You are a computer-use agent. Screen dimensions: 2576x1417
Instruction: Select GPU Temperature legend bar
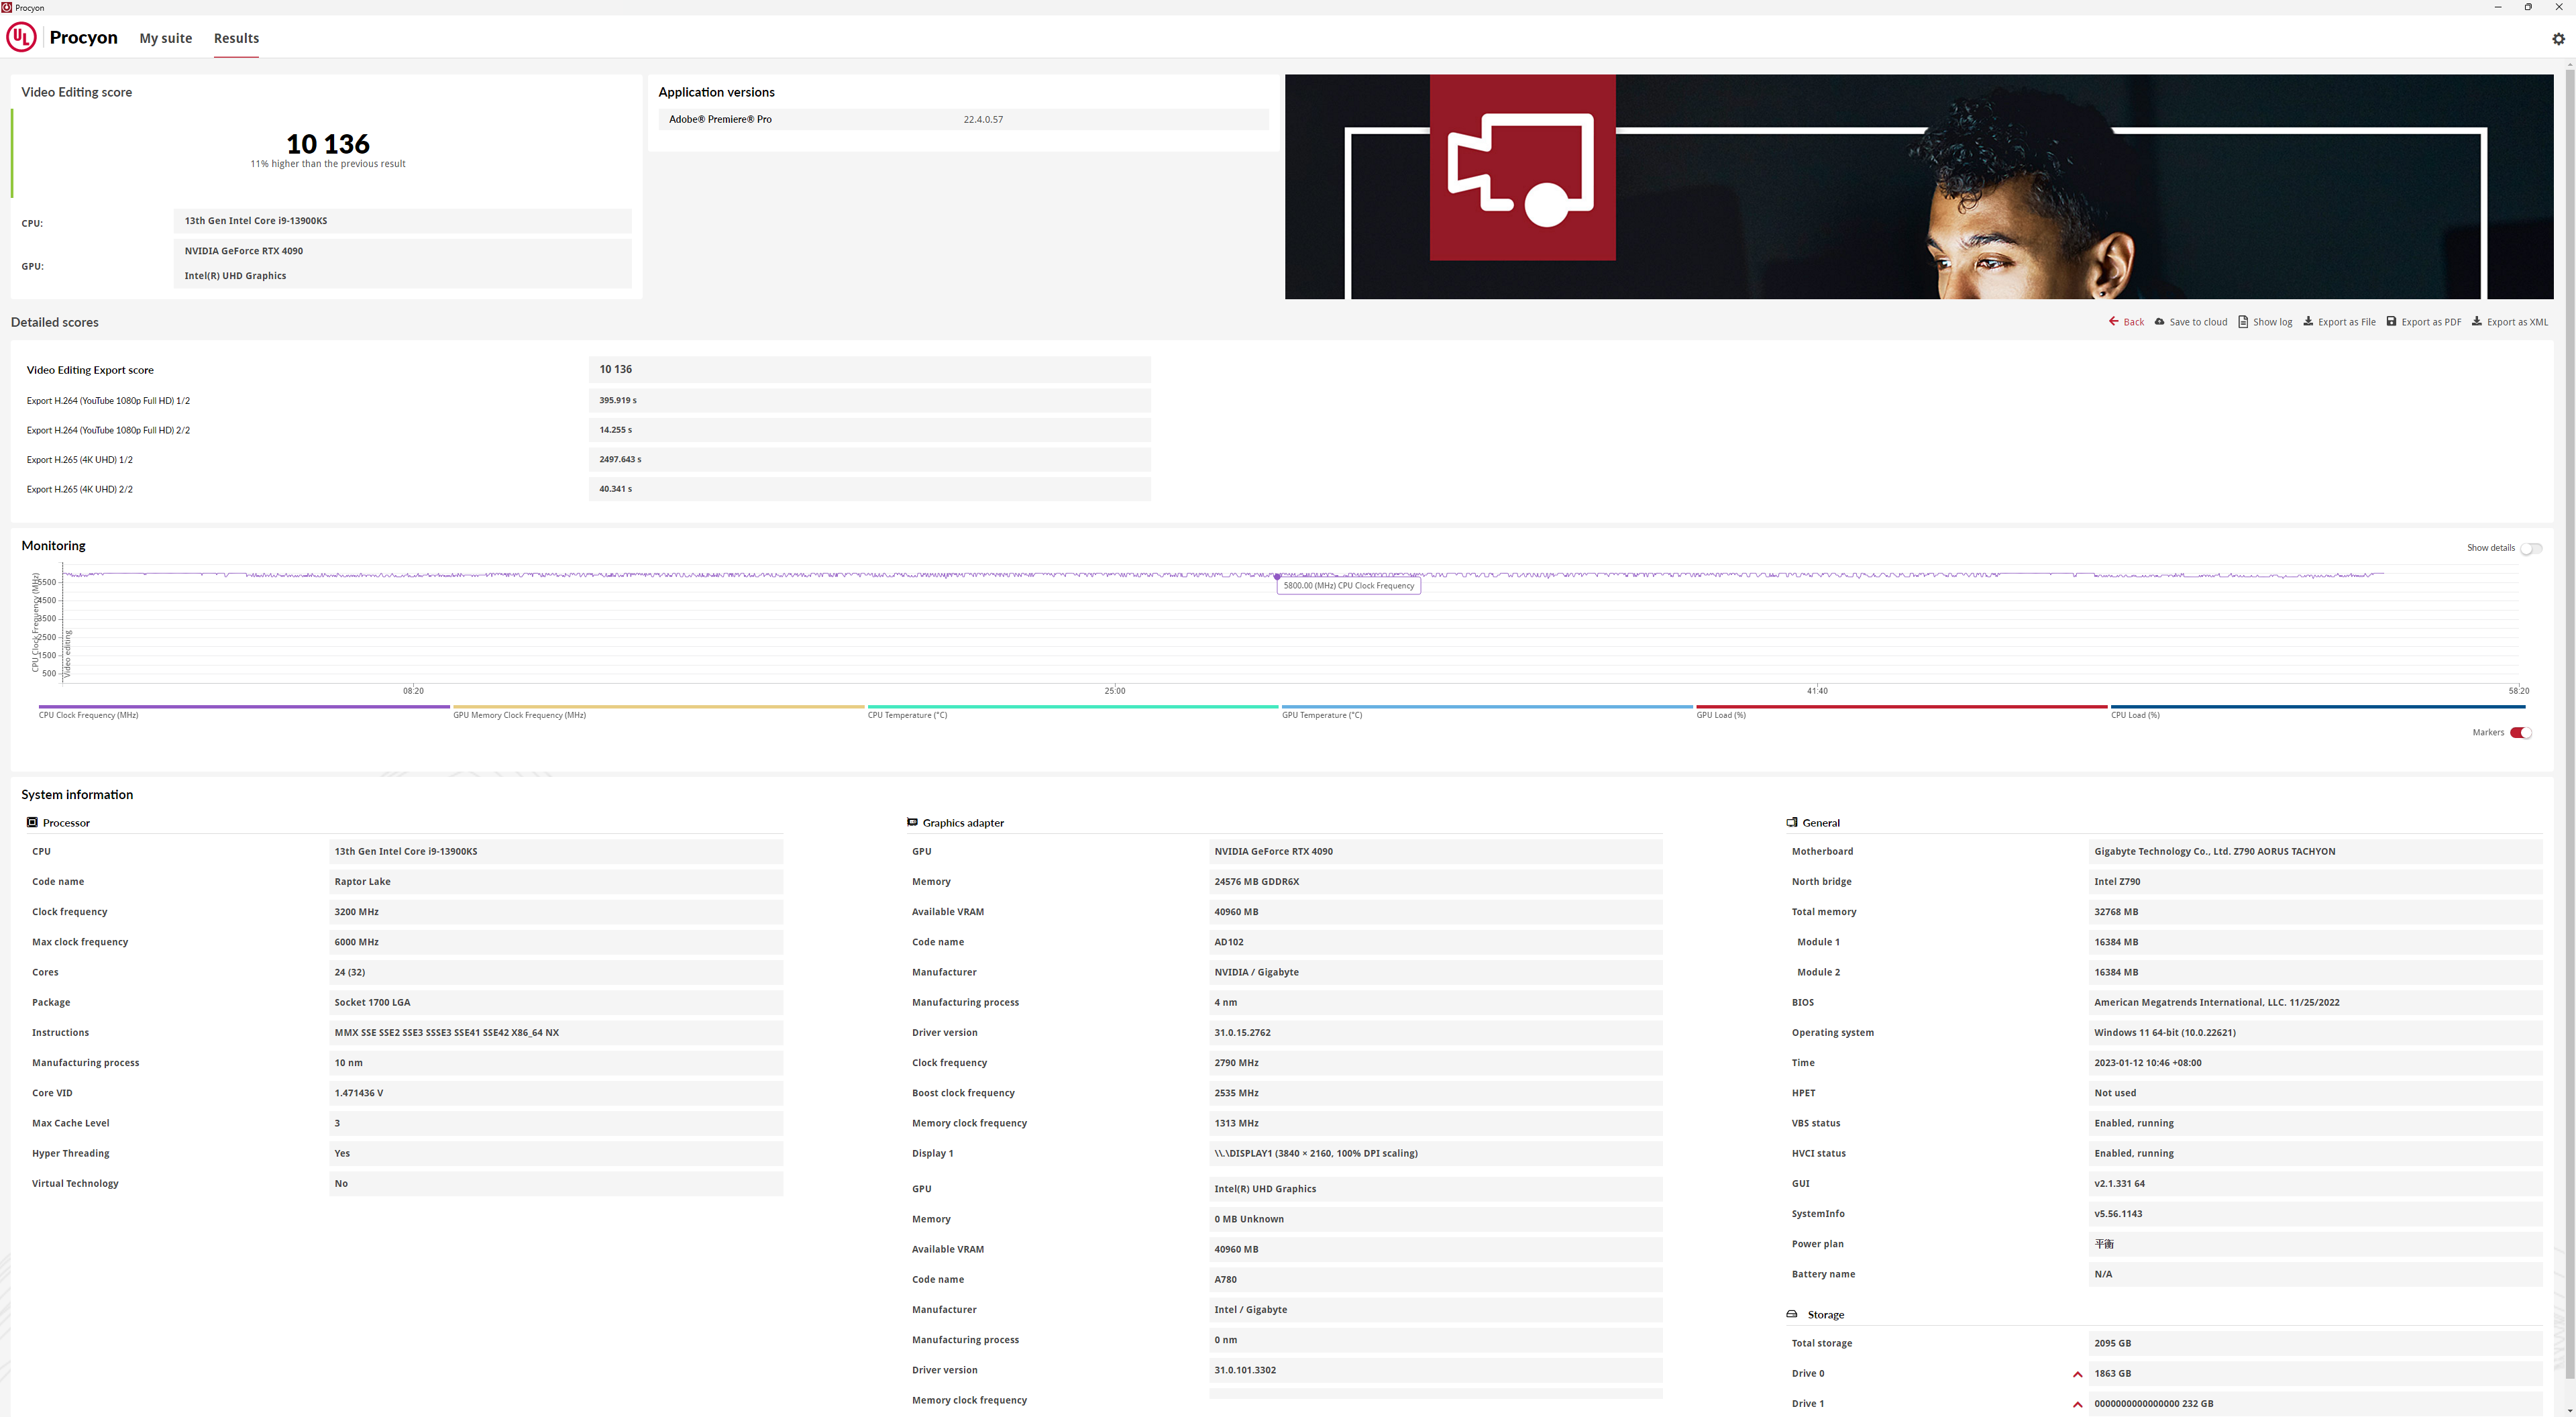[1487, 707]
